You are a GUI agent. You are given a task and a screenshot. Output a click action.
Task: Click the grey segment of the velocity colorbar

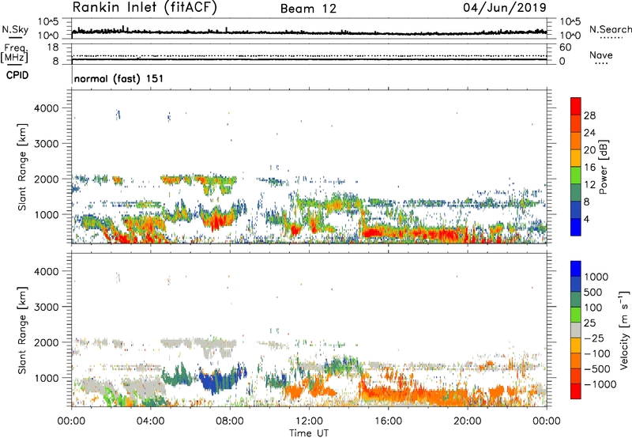click(576, 330)
